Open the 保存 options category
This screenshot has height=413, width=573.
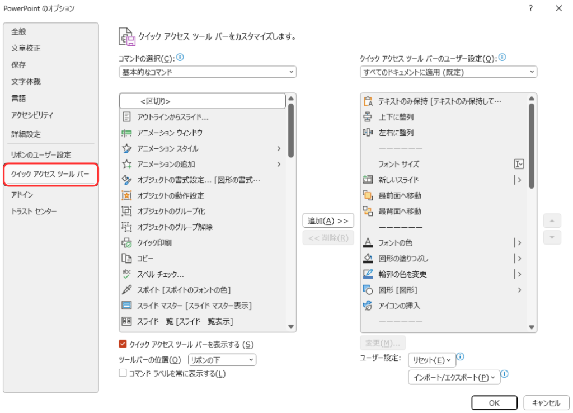[51, 65]
